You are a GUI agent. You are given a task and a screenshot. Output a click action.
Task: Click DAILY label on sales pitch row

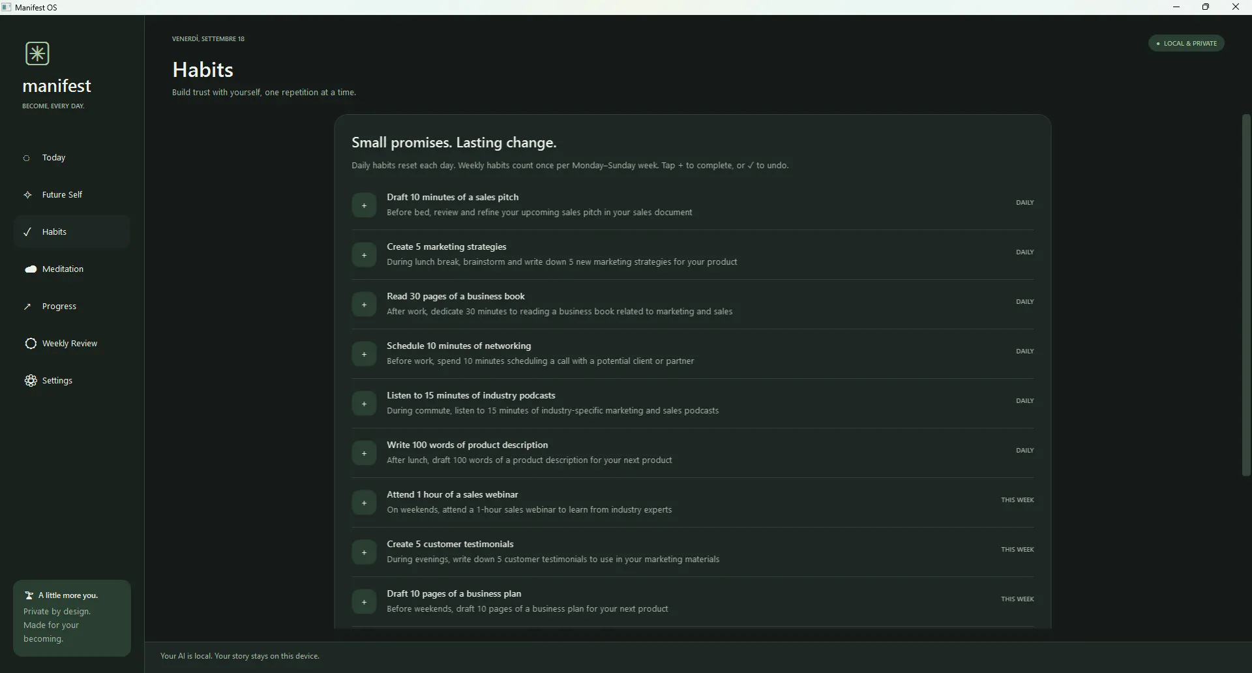point(1024,202)
